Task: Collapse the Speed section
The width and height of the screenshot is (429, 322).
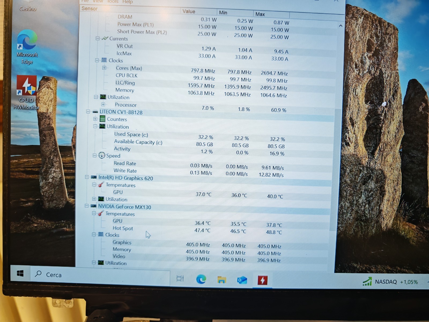Action: tap(94, 155)
